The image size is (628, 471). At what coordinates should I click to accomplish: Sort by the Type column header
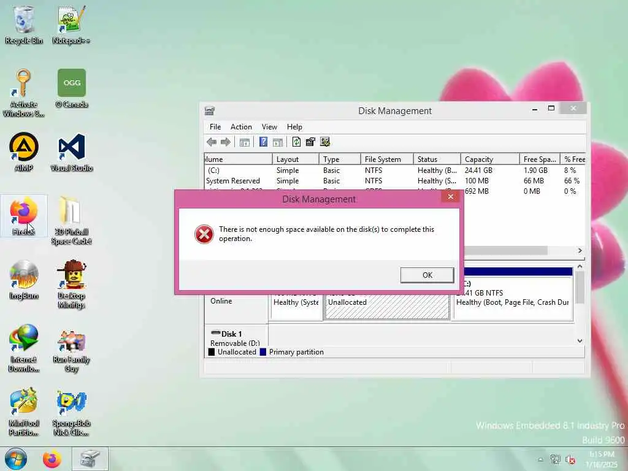tap(340, 159)
